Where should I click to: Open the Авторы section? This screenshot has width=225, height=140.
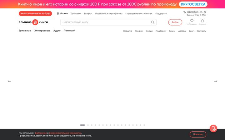coord(182,31)
